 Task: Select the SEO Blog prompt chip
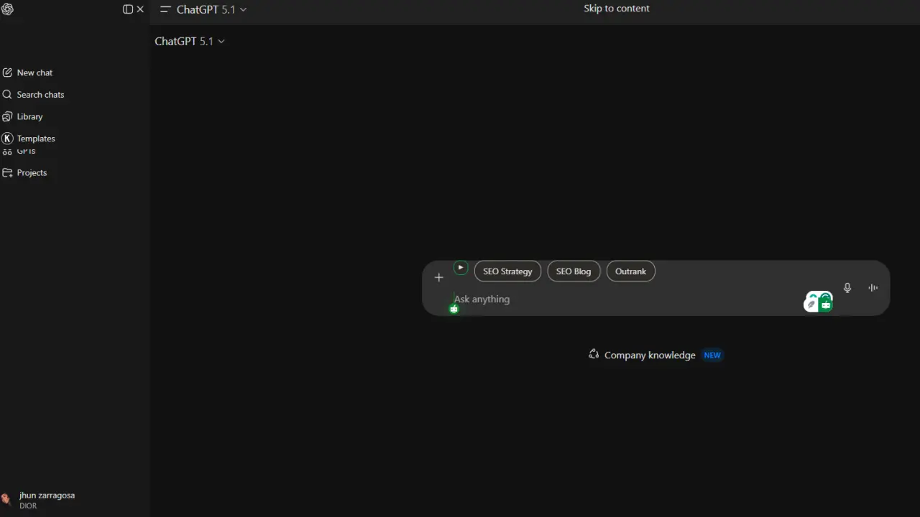(x=574, y=271)
